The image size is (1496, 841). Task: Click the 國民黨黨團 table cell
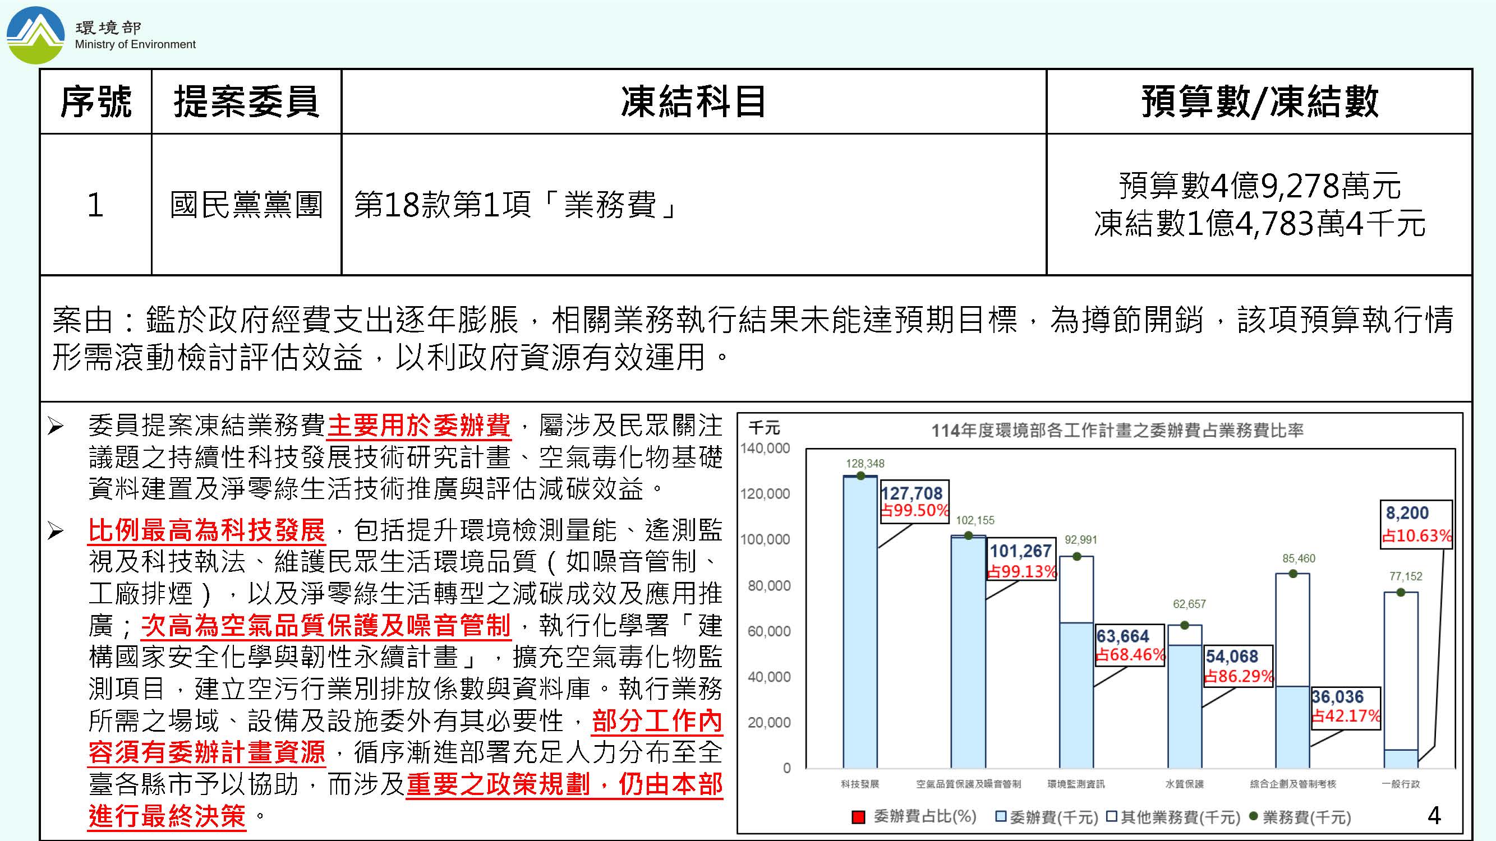point(246,205)
